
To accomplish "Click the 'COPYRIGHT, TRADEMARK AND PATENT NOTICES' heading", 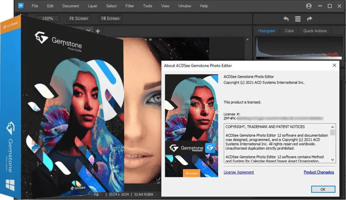I will 265,127.
